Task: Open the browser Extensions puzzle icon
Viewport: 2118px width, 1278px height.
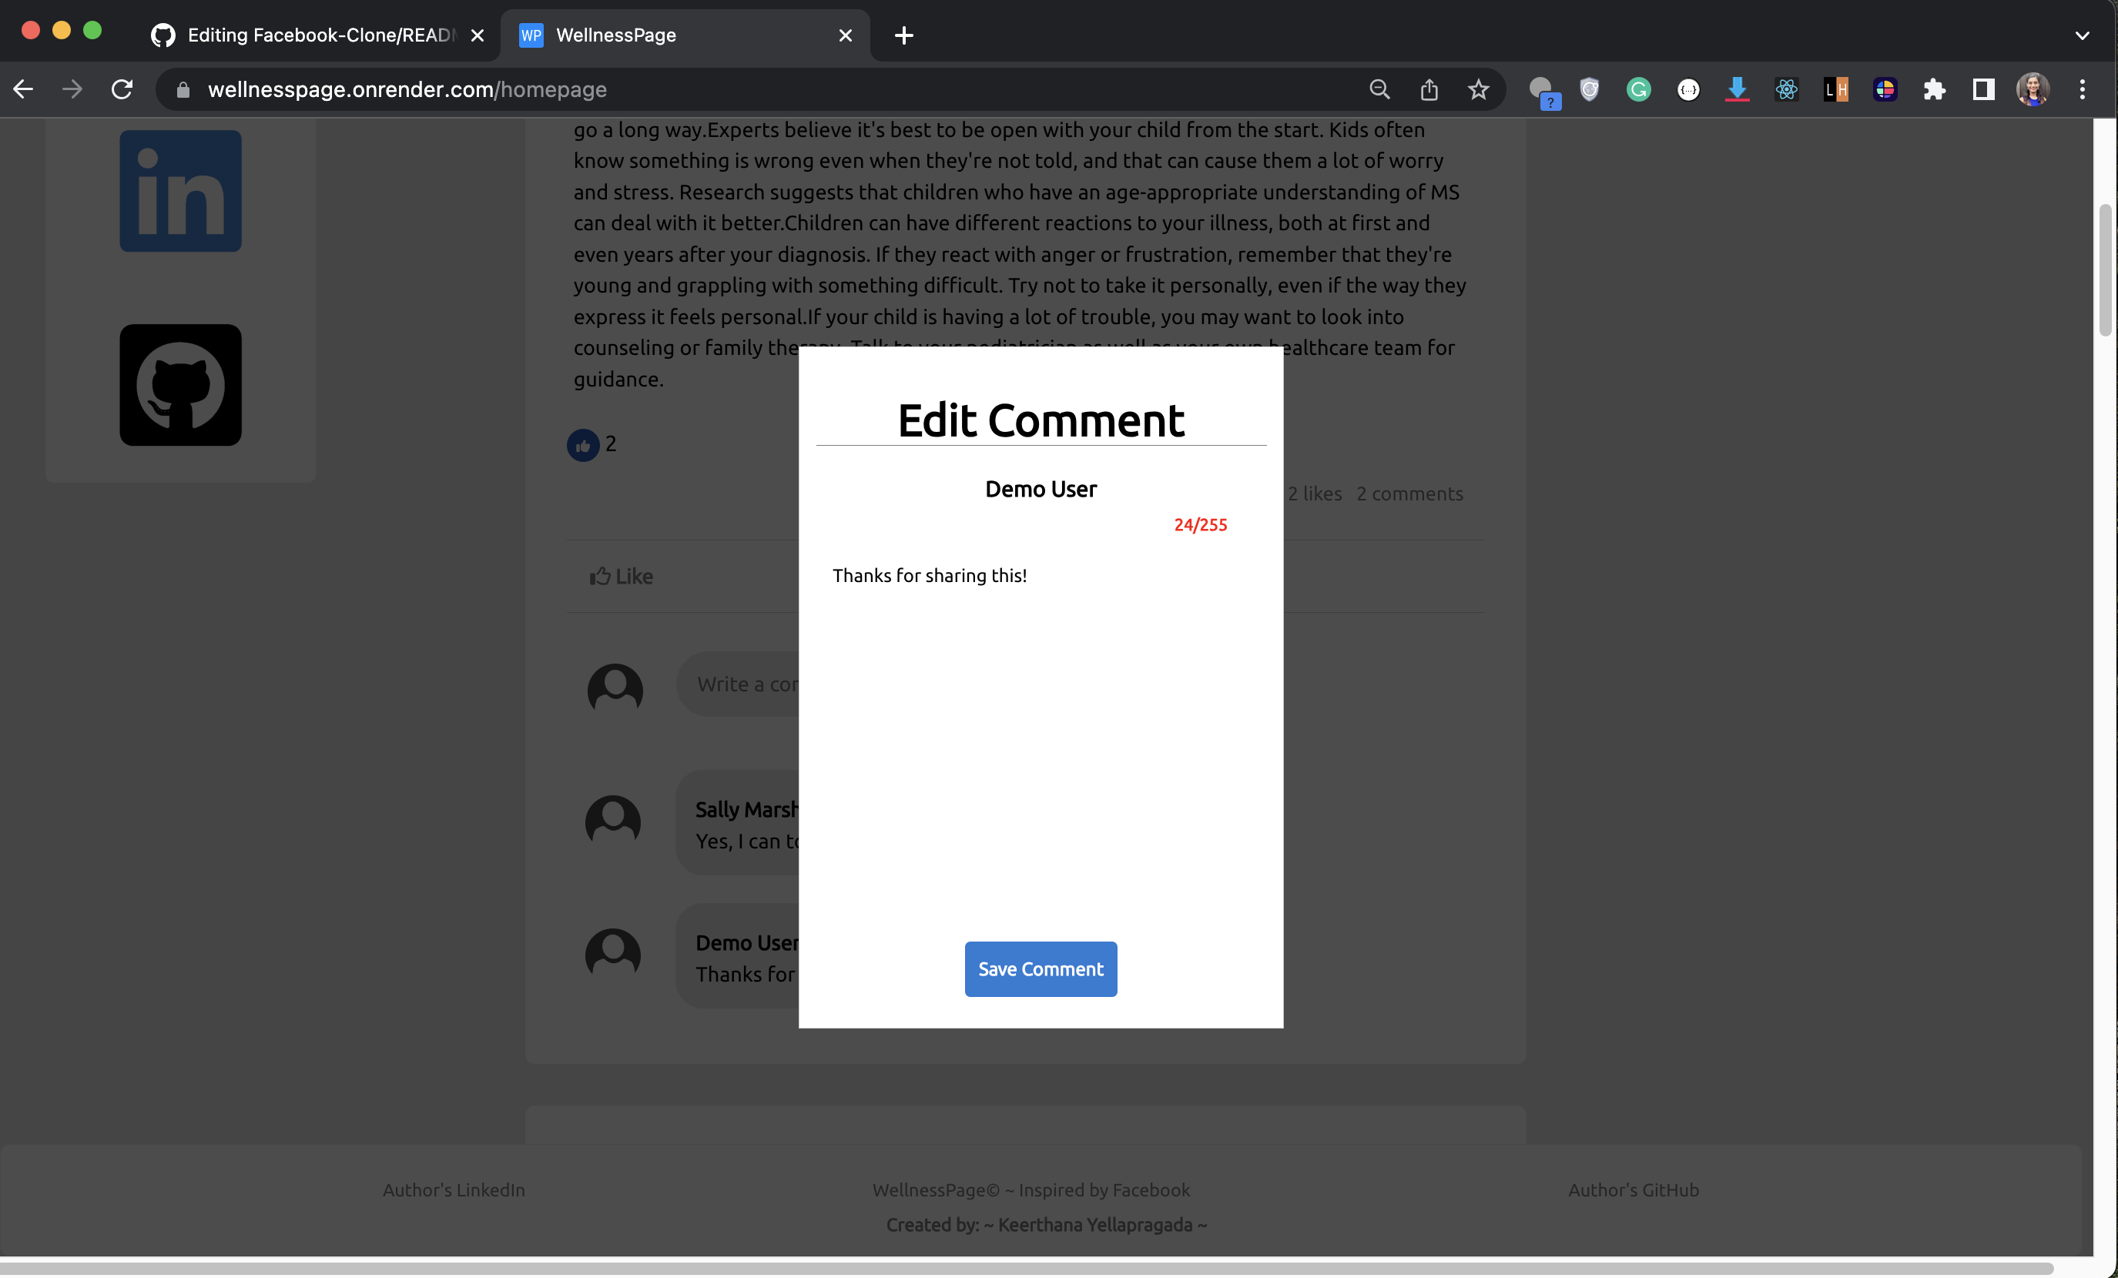Action: click(1934, 89)
